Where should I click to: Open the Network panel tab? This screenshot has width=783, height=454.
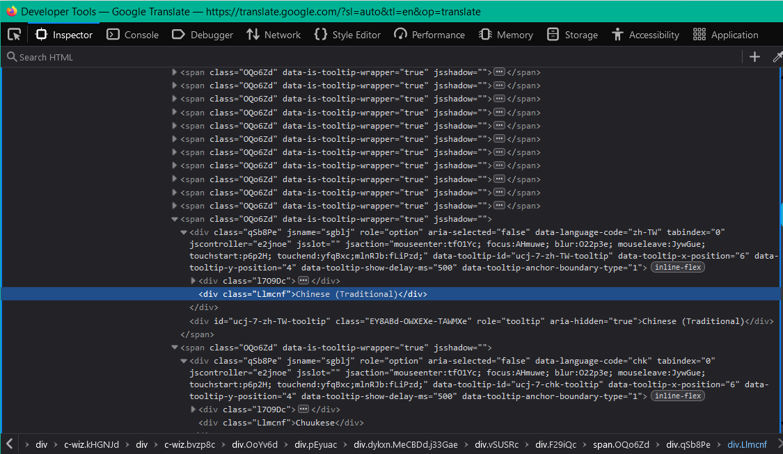coord(274,35)
